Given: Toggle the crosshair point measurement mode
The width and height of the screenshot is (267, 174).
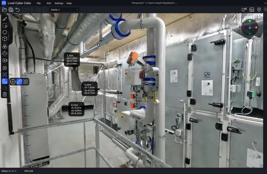Looking at the screenshot, I should pos(13,82).
